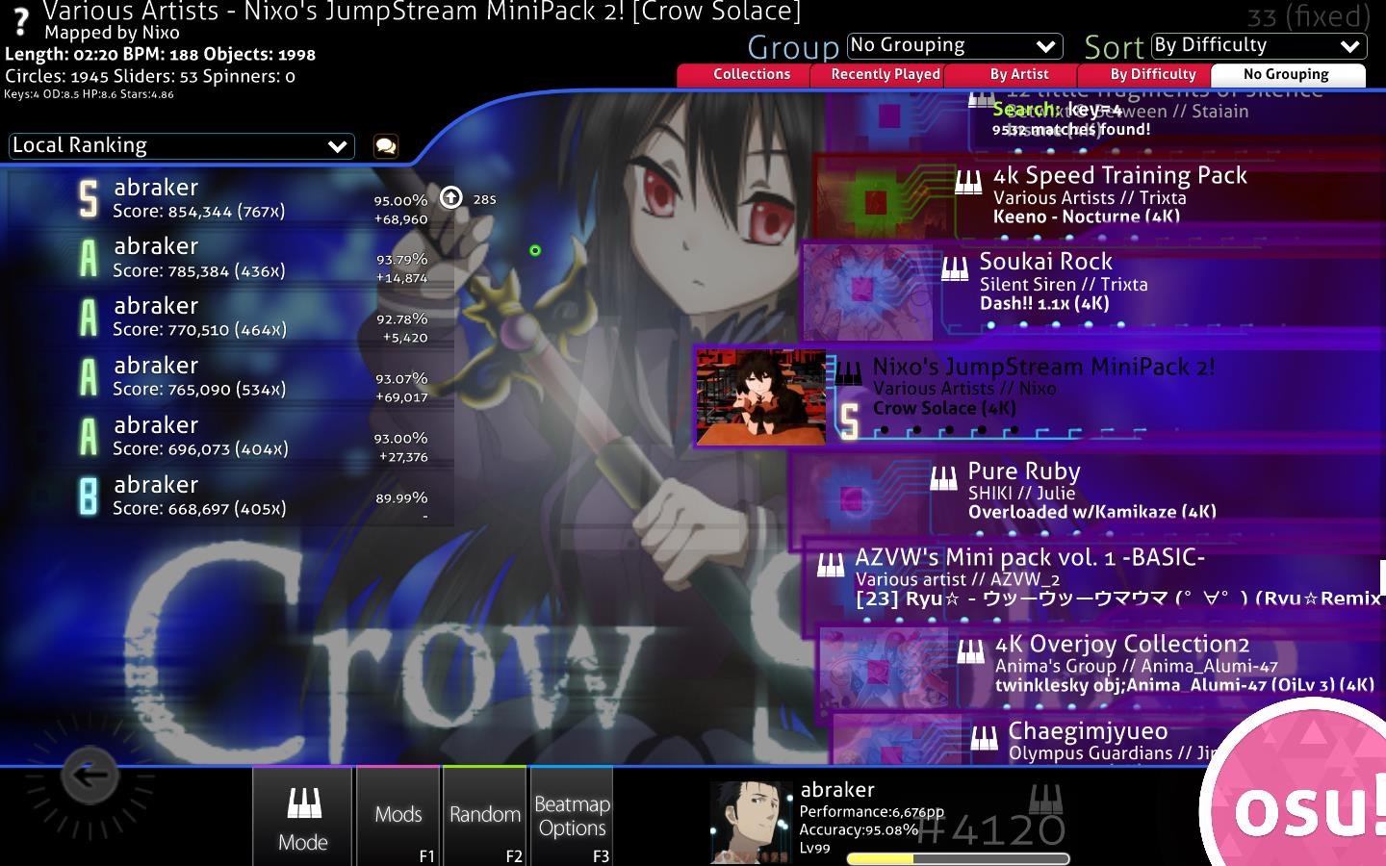The image size is (1386, 866).
Task: Click the mania keys icon on Chaegimjyueo
Action: 984,738
